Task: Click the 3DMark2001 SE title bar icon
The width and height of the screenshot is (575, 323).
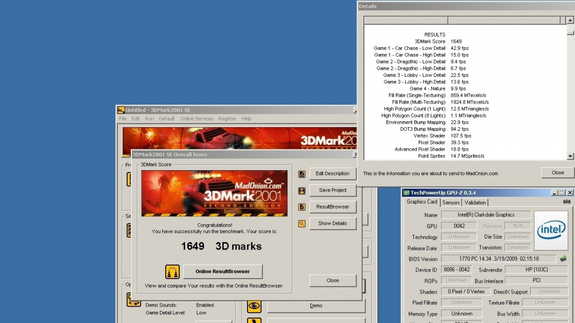Action: 121,110
